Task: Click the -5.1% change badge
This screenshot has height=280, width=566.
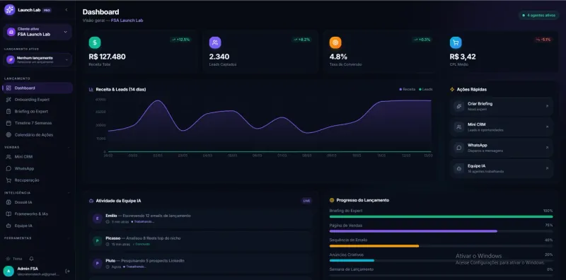Action: pyautogui.click(x=543, y=40)
